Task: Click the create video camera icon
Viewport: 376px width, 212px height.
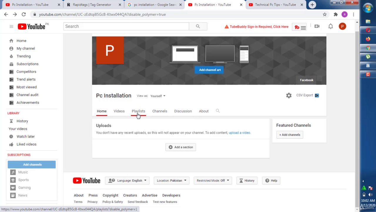Action: click(x=317, y=26)
